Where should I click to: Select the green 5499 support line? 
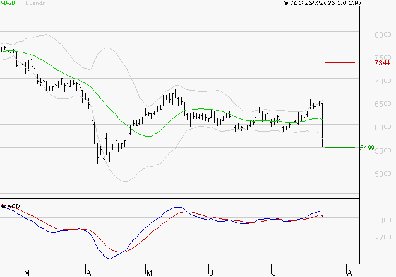click(339, 147)
